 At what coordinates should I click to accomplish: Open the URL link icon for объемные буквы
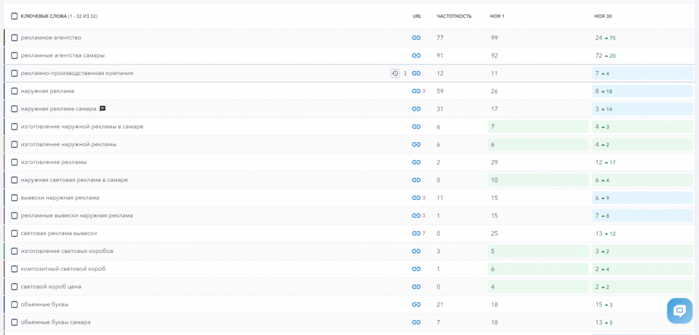click(416, 304)
